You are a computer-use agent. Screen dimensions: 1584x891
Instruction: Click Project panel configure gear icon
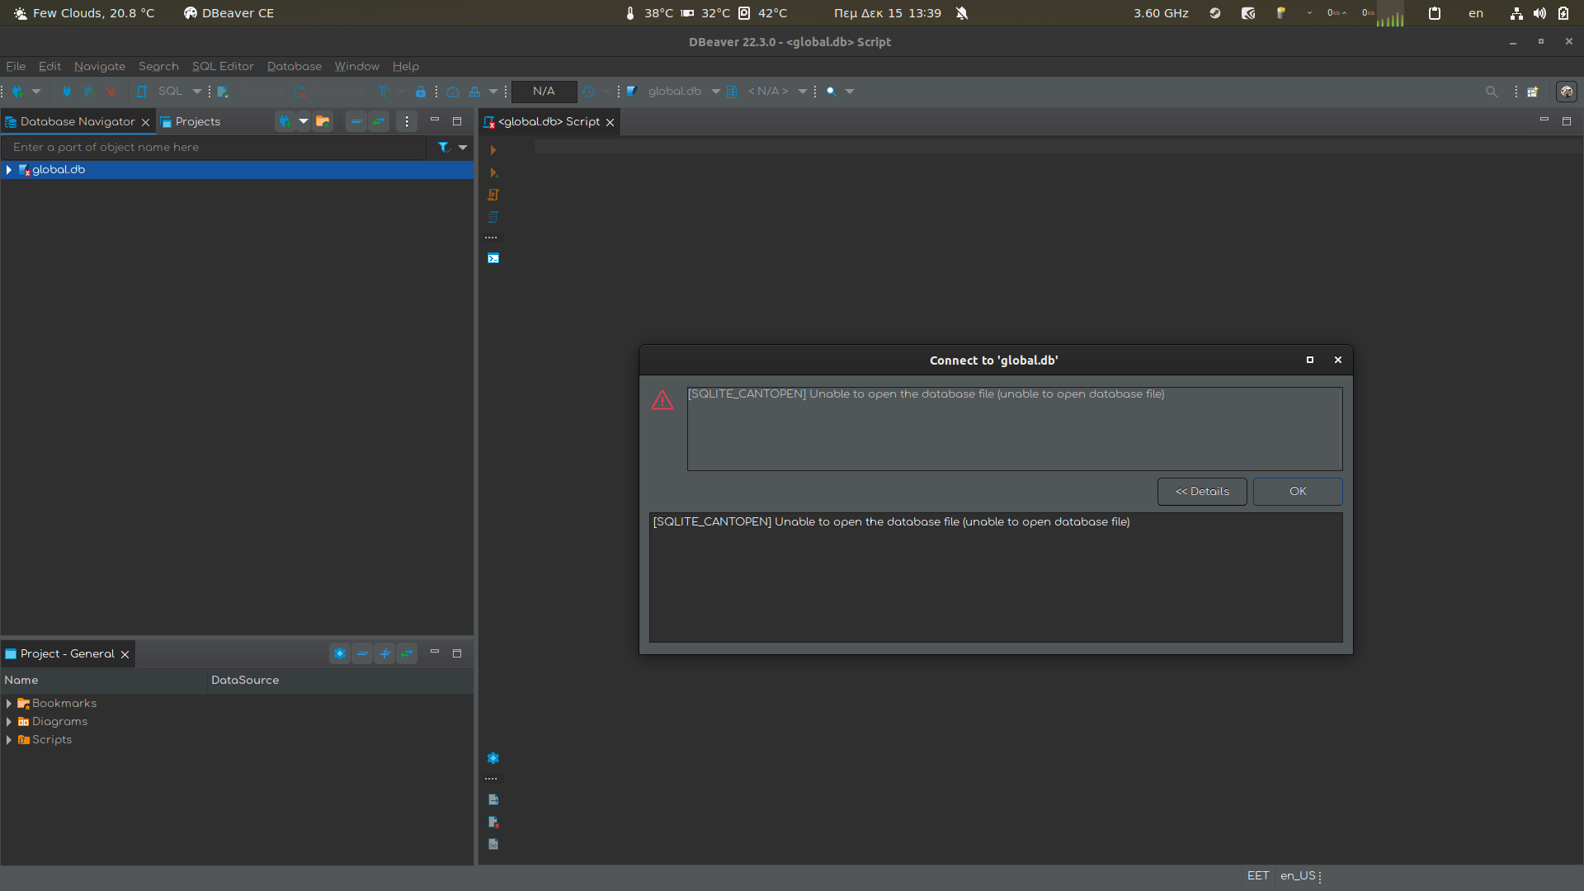(x=339, y=653)
